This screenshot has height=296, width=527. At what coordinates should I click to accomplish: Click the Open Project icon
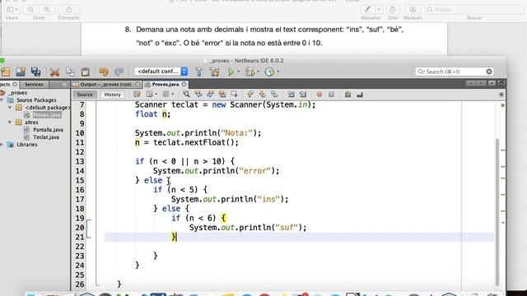(x=21, y=72)
